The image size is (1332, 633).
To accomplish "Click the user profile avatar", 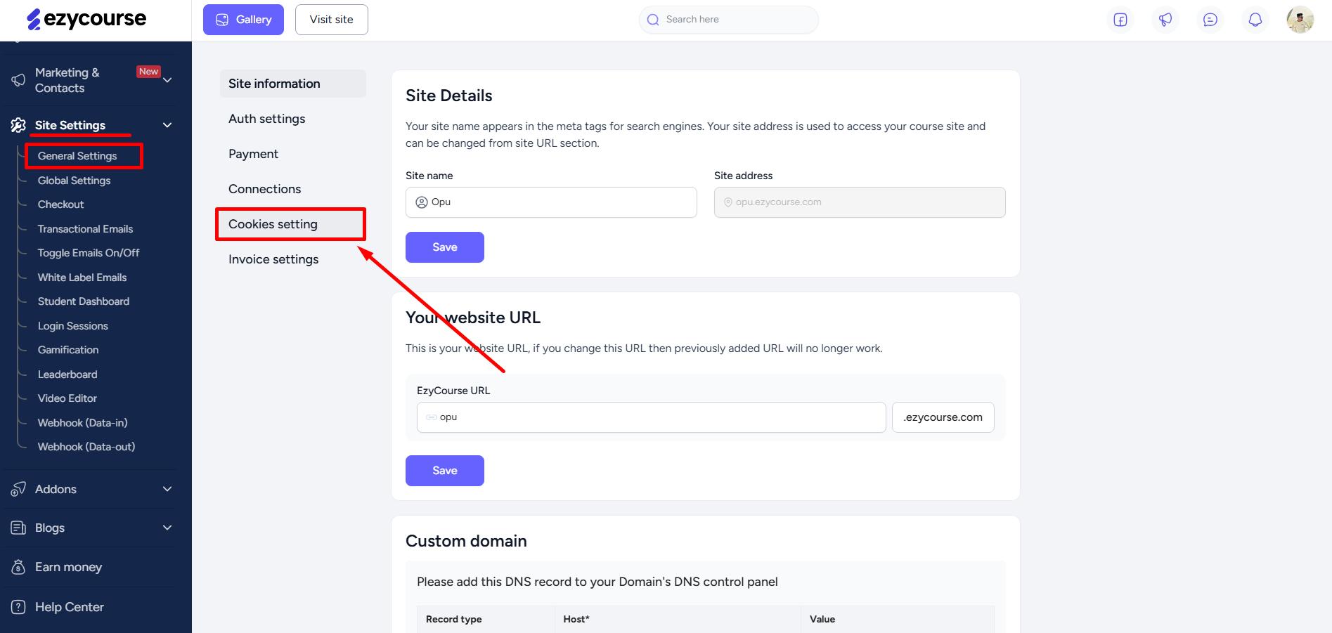I will point(1300,20).
